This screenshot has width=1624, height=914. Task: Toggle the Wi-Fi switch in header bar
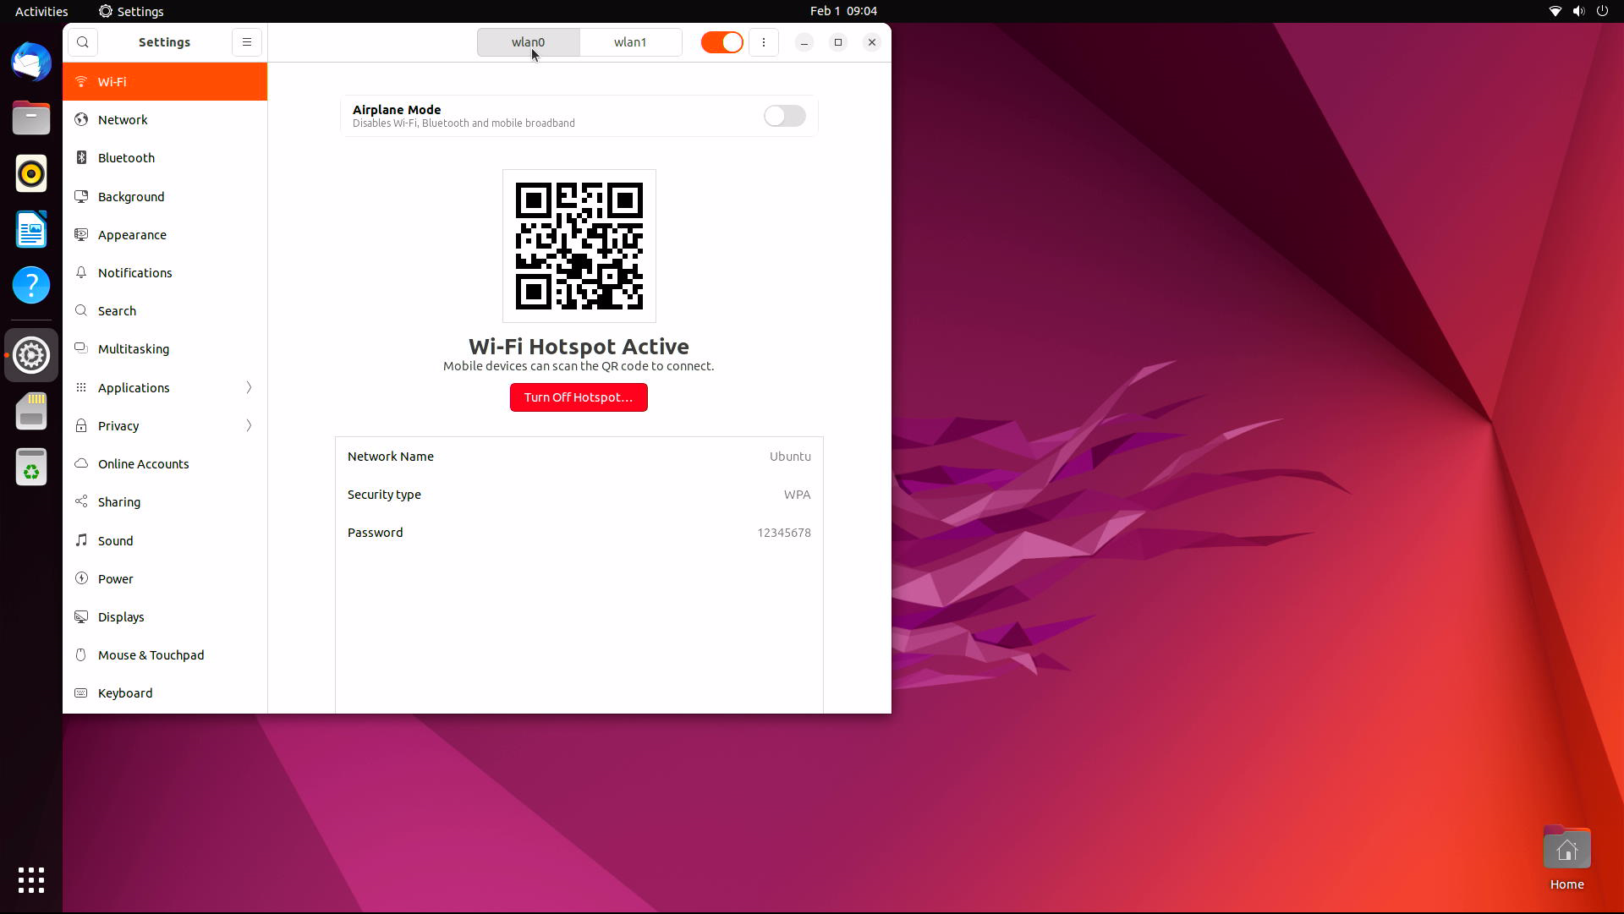(721, 42)
